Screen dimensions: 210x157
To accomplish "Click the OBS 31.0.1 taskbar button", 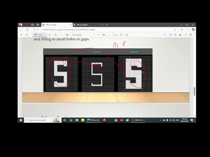I will (x=138, y=120).
